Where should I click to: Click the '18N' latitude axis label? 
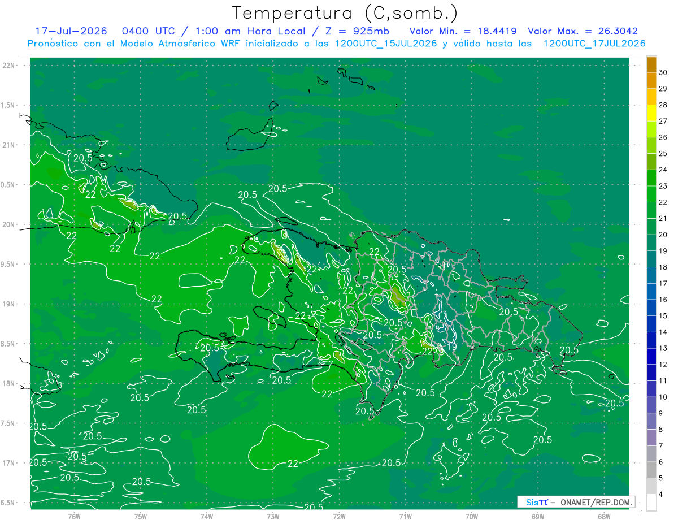point(8,383)
